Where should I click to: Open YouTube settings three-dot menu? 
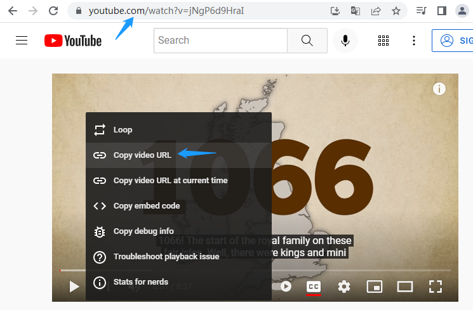[x=414, y=41]
